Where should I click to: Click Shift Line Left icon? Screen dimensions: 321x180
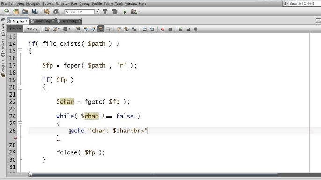145,29
